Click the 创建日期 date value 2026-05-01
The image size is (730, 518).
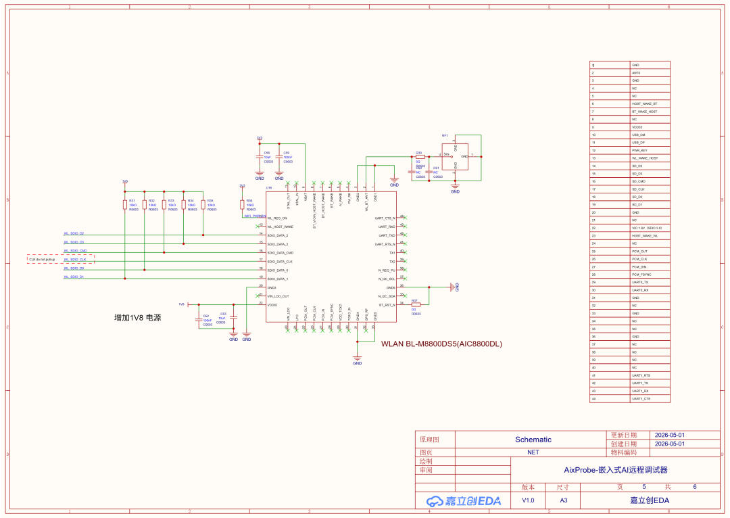pyautogui.click(x=669, y=444)
